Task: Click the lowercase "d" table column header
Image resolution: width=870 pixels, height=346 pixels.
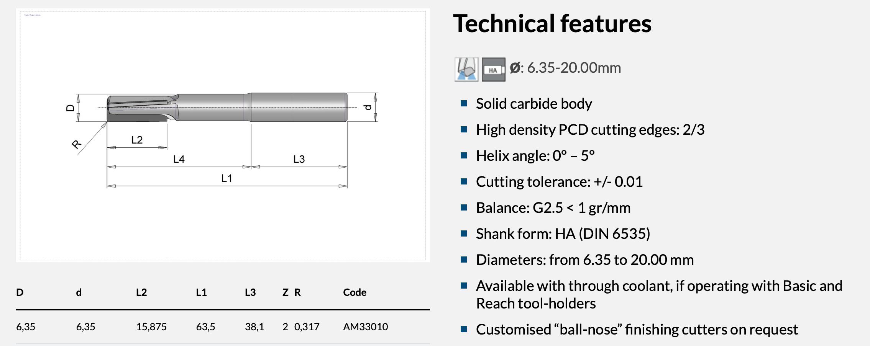Action: click(x=79, y=292)
